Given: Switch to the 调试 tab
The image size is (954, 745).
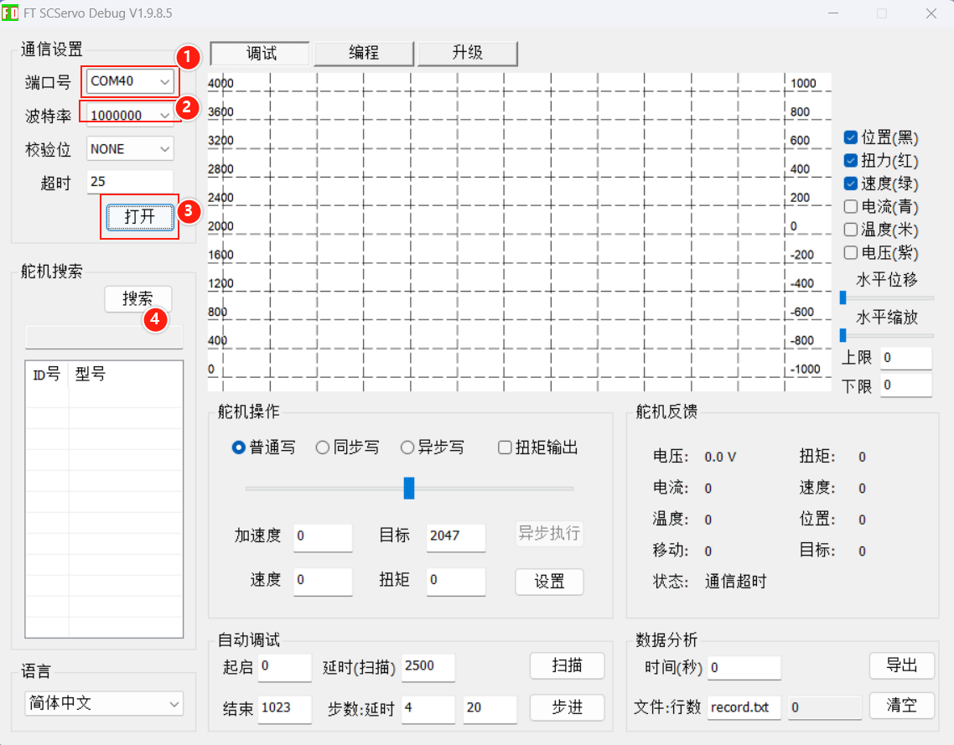Looking at the screenshot, I should 261,54.
